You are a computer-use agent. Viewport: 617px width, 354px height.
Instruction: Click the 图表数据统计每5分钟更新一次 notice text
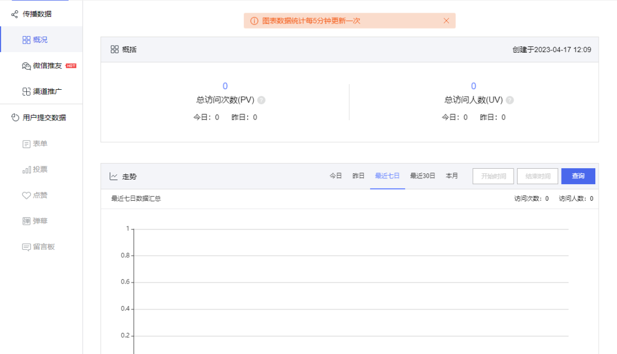coord(311,21)
